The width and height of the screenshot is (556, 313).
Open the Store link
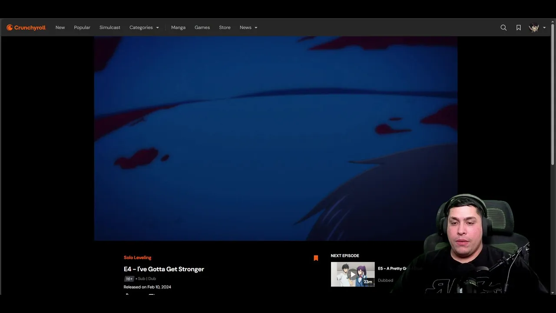pyautogui.click(x=225, y=27)
